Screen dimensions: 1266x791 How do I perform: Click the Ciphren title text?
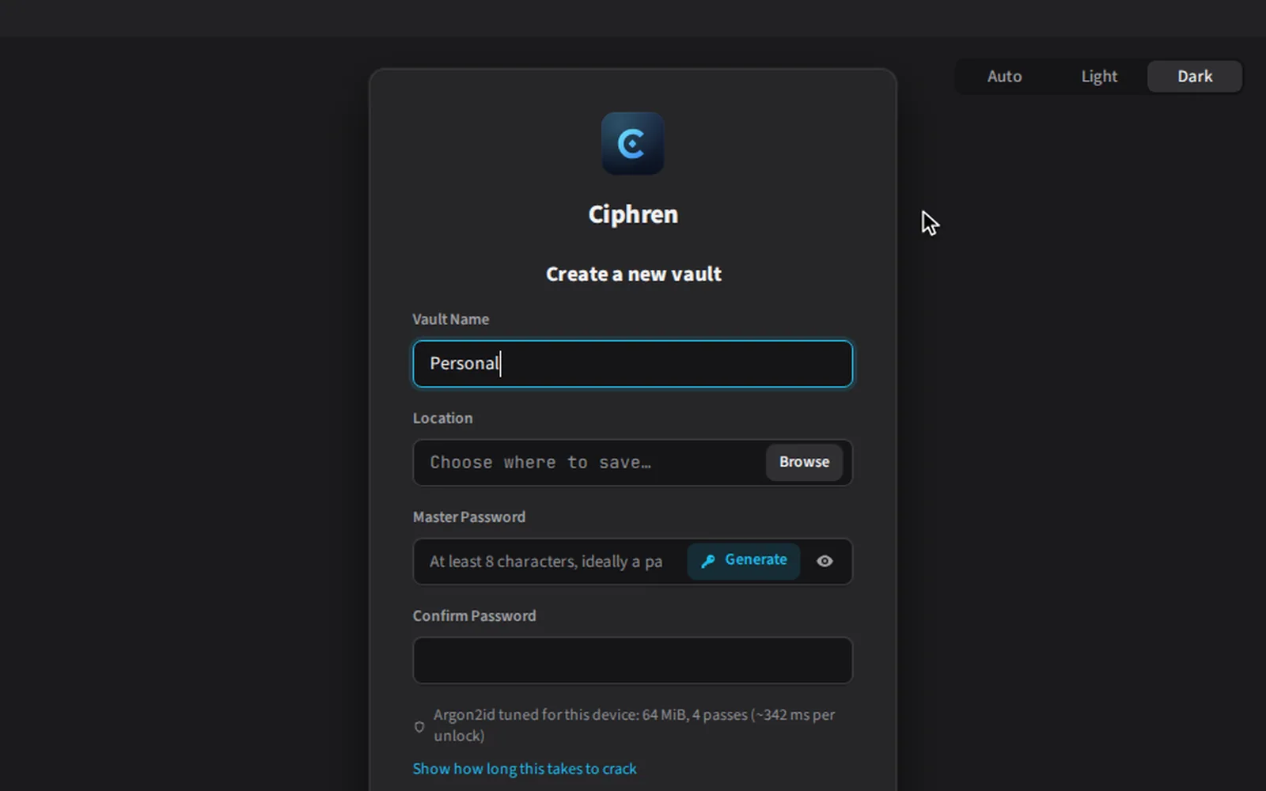point(633,214)
